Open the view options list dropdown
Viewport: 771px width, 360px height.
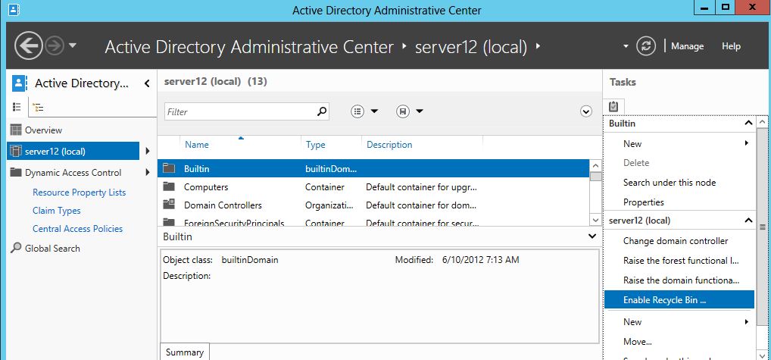coord(365,111)
